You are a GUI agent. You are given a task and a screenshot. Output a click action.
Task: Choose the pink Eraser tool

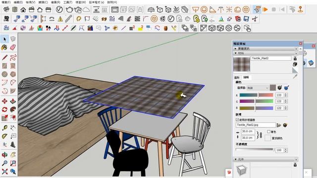13,47
